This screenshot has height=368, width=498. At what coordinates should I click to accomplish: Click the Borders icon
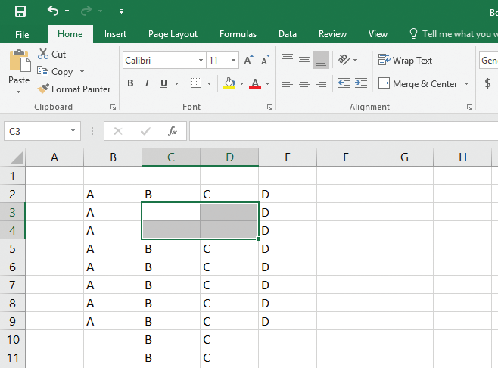point(196,83)
